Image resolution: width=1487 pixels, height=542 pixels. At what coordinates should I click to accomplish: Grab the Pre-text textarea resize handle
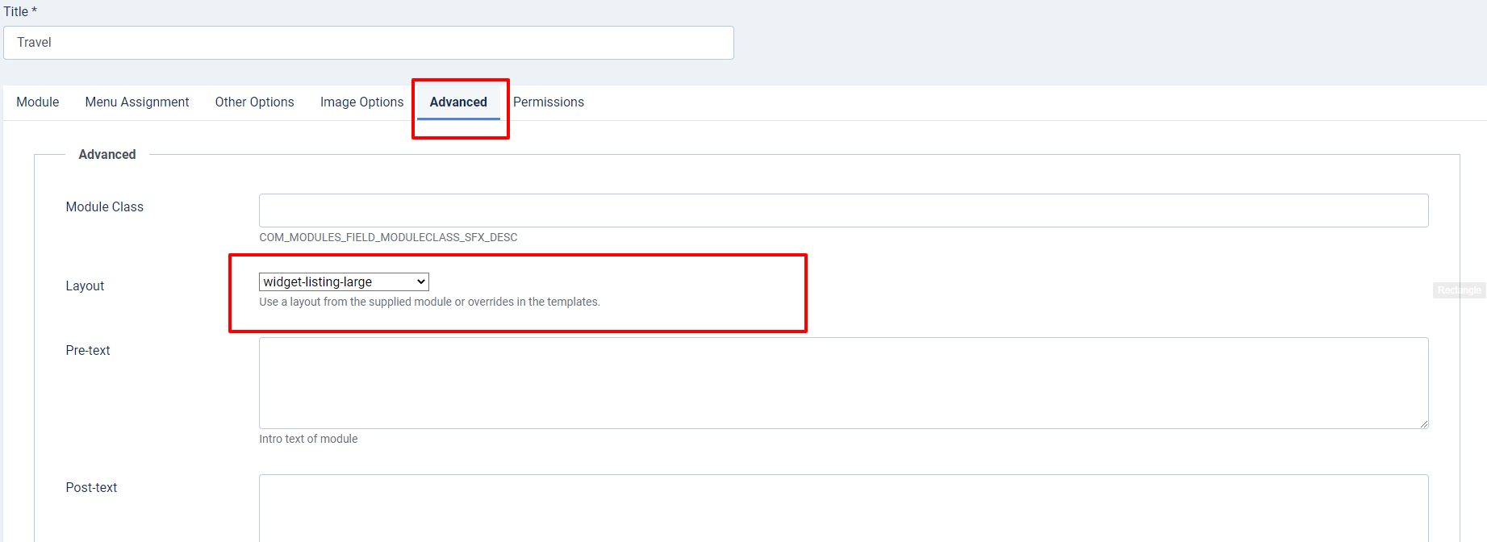(1423, 423)
